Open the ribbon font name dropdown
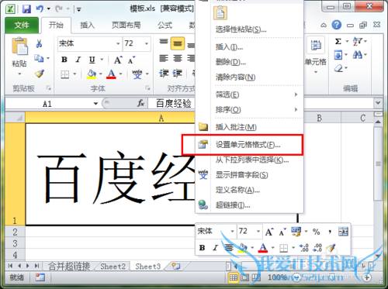The image size is (388, 289). pyautogui.click(x=118, y=43)
